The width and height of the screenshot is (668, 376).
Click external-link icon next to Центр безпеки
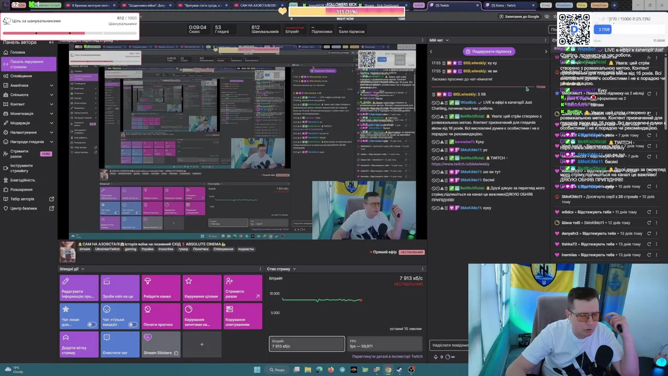click(x=51, y=208)
